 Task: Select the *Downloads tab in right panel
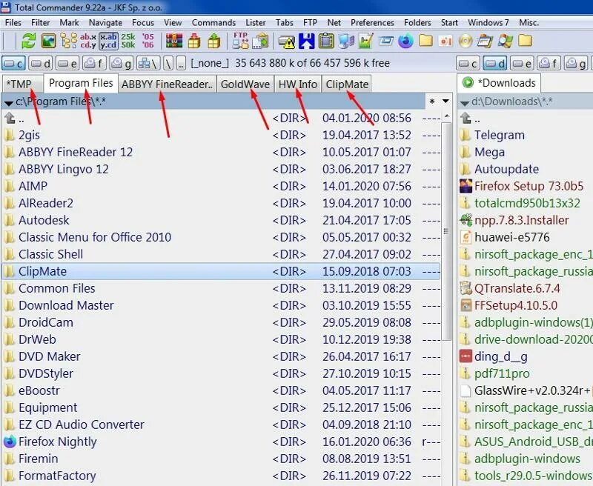point(499,83)
